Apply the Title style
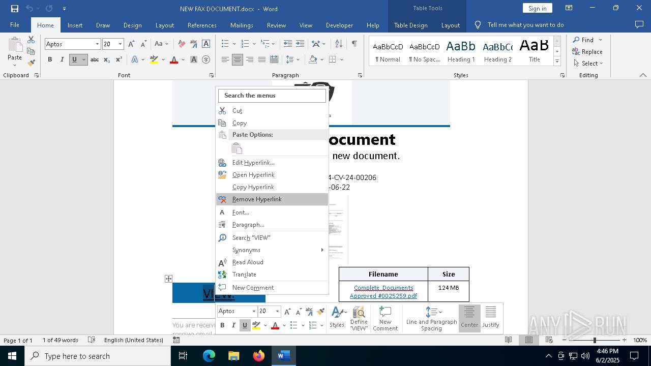The width and height of the screenshot is (651, 366). [x=534, y=51]
